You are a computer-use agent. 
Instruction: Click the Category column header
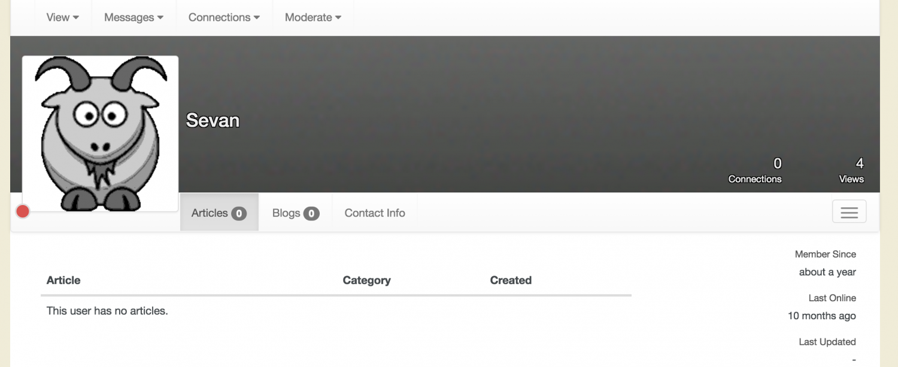pos(366,280)
